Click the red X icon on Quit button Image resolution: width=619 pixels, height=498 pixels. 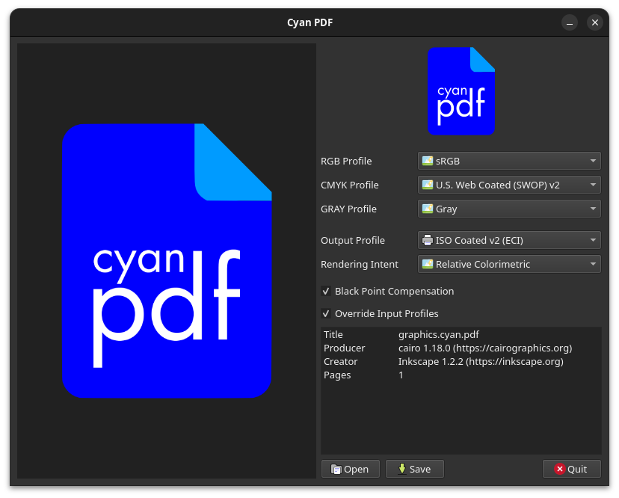pos(559,469)
